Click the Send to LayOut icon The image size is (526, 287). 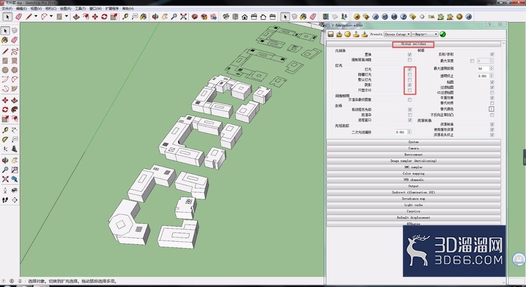[x=214, y=16]
